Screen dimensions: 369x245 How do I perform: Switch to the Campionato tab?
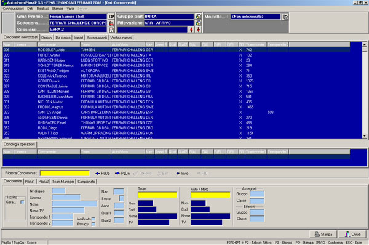(86, 182)
